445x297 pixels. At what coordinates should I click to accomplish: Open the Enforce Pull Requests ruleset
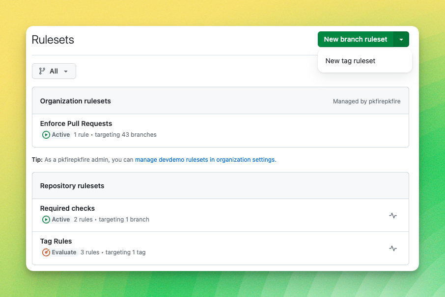pos(76,123)
